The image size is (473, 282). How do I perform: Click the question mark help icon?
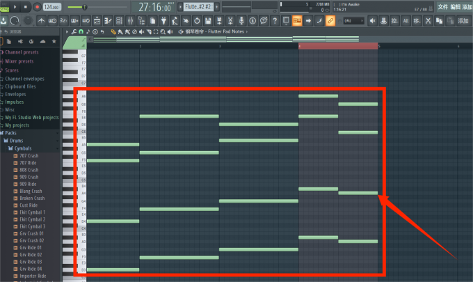coord(275,21)
